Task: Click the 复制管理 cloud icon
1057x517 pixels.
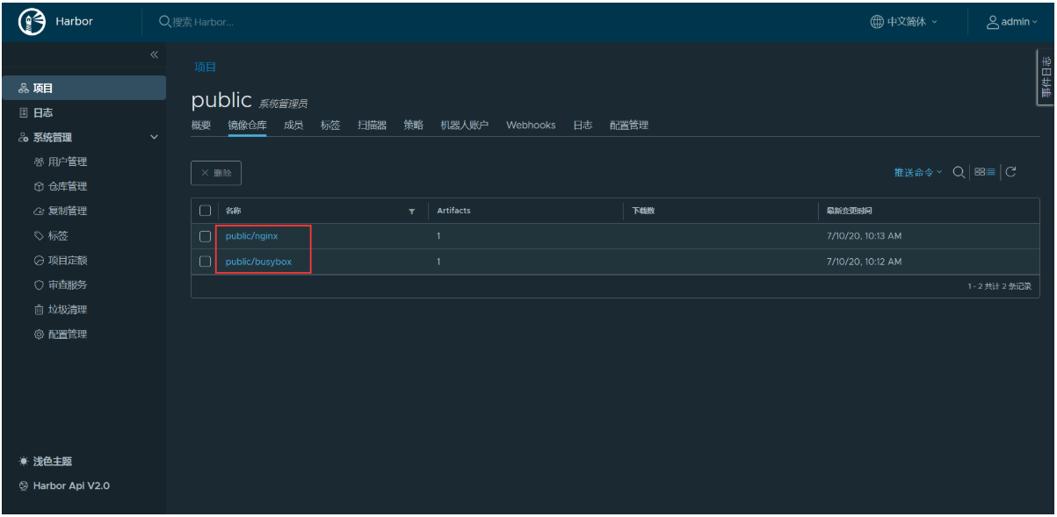Action: 39,212
